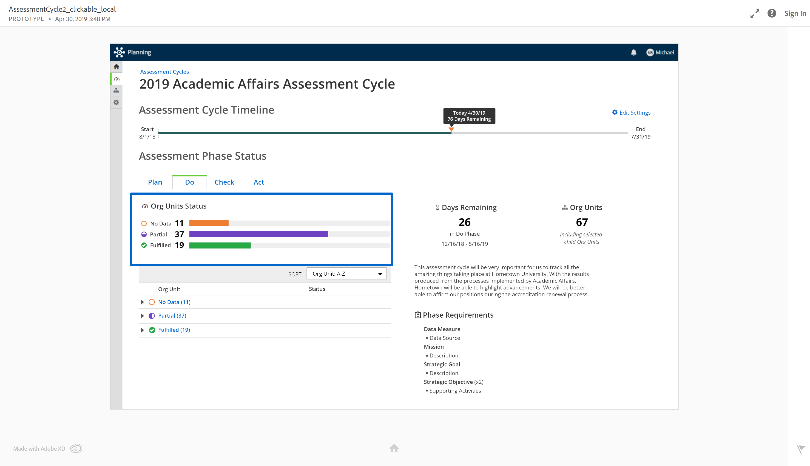Open the Sort Org Unit: A-Z dropdown
Viewport: 810px width, 466px height.
click(347, 274)
